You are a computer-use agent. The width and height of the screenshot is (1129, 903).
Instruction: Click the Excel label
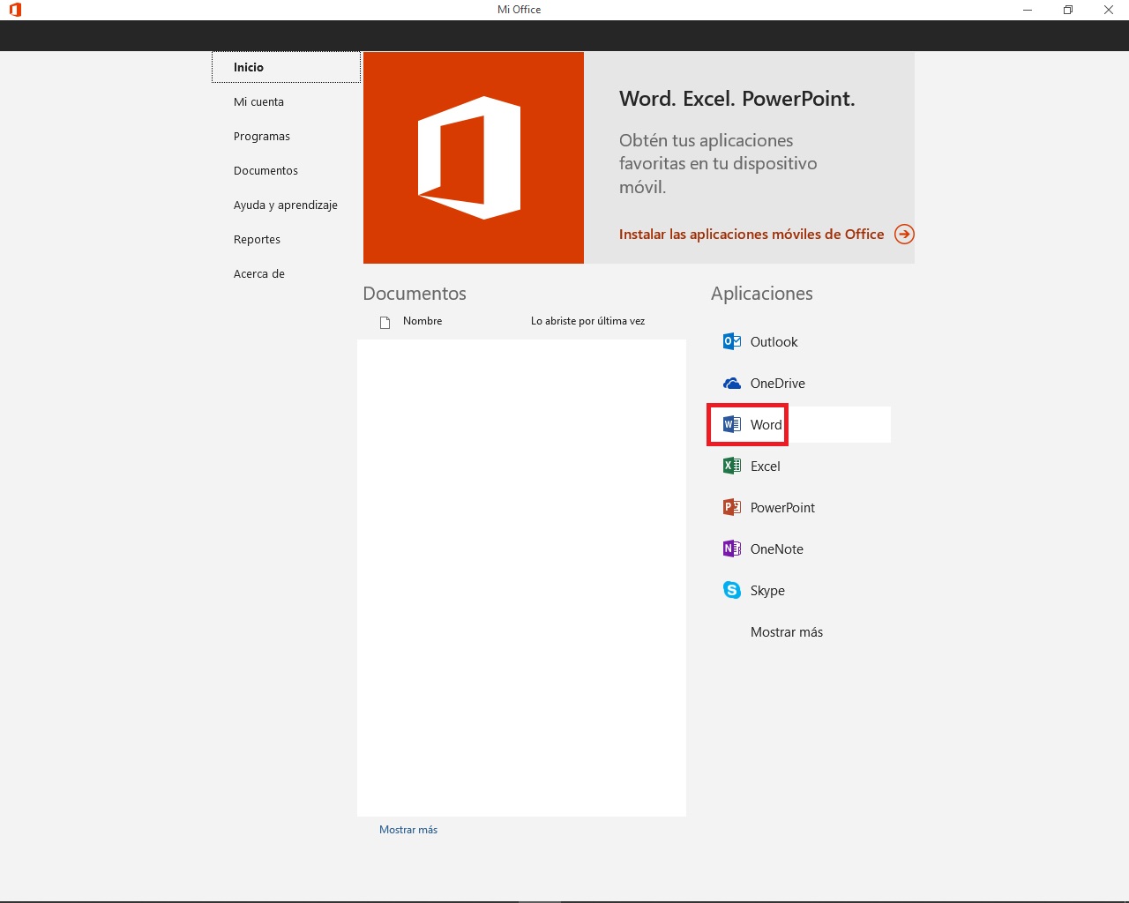pos(766,466)
